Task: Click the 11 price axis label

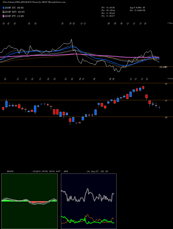Action: (x=166, y=101)
